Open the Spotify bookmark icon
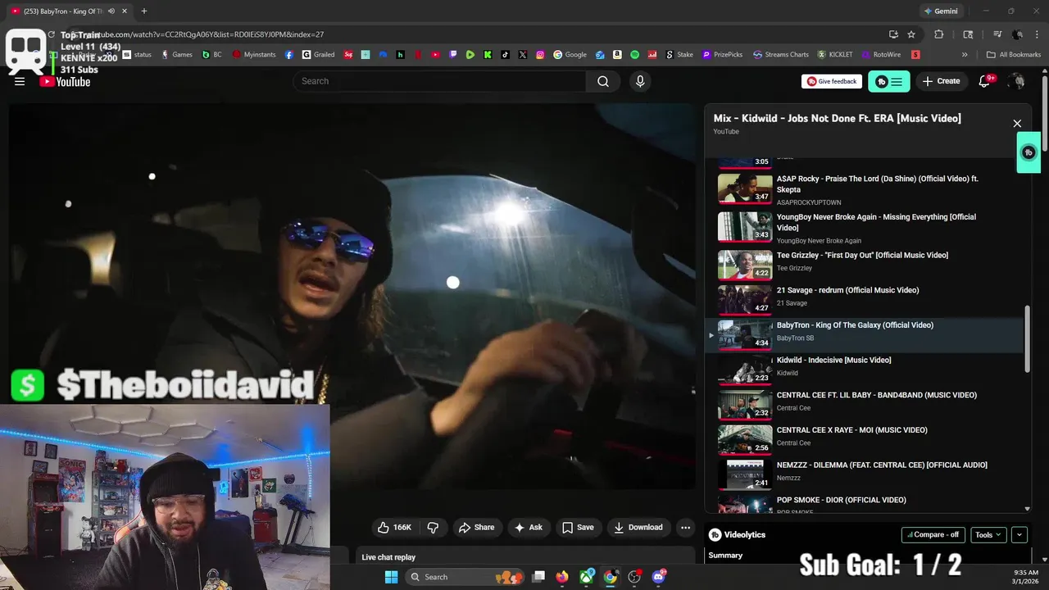Image resolution: width=1049 pixels, height=590 pixels. (635, 55)
